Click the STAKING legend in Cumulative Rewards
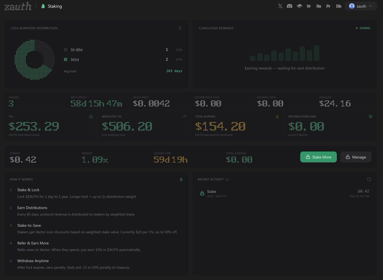The width and height of the screenshot is (383, 280). coord(363,28)
